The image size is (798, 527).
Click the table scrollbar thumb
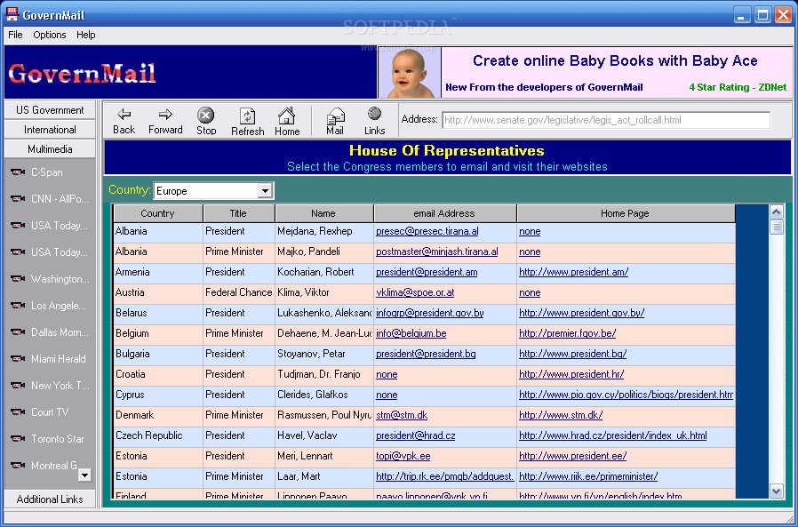(x=776, y=227)
